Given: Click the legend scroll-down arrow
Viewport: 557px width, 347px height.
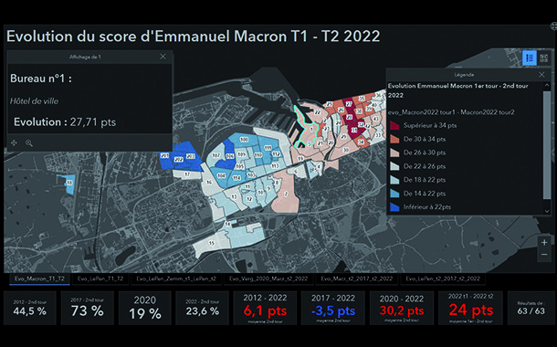Looking at the screenshot, I should click(x=547, y=211).
